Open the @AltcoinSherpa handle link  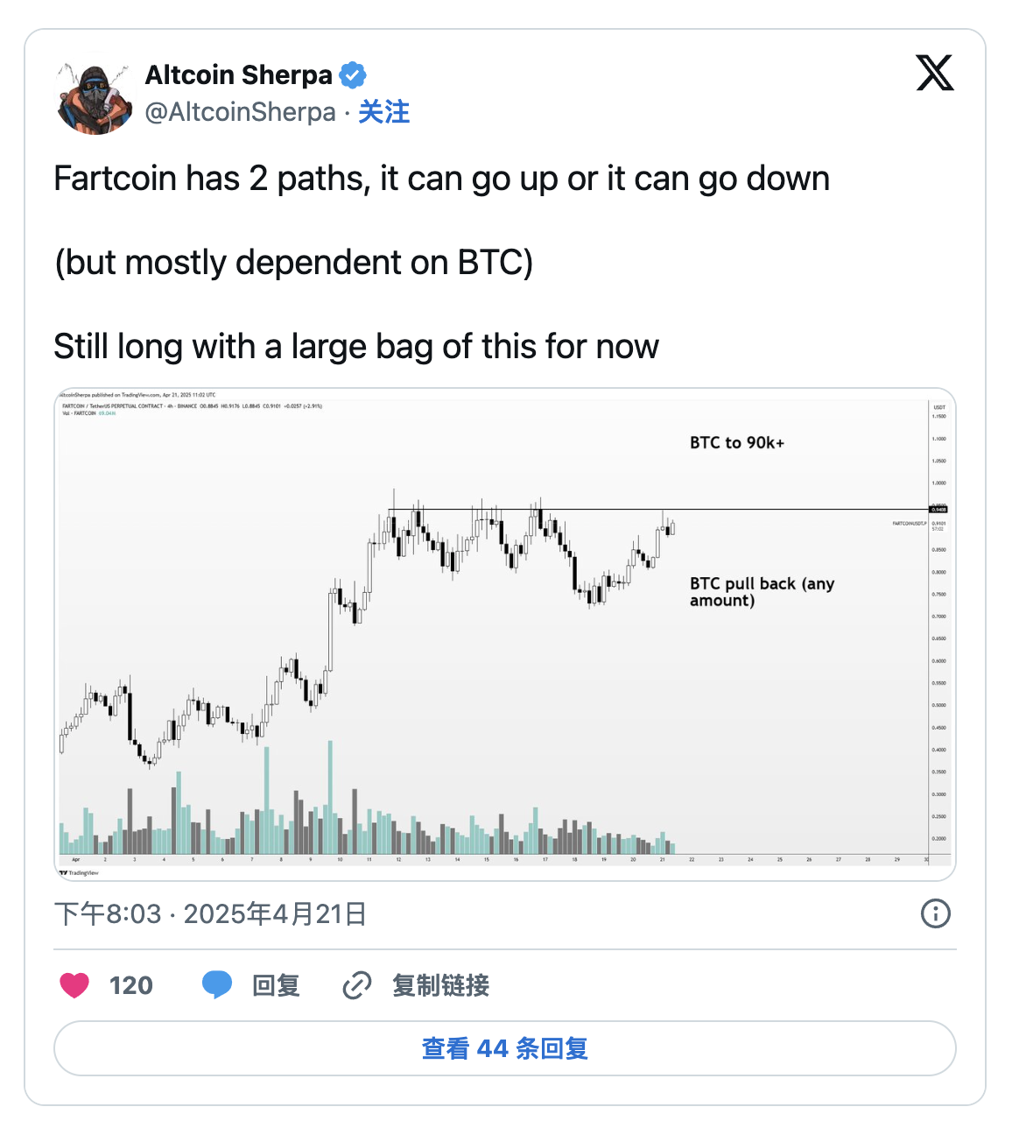[240, 112]
